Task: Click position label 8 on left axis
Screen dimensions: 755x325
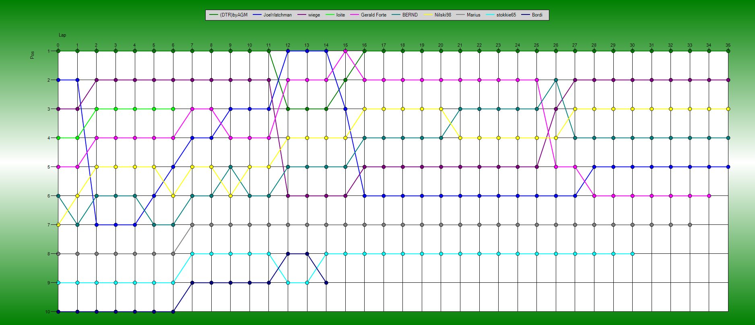Action: coord(49,254)
